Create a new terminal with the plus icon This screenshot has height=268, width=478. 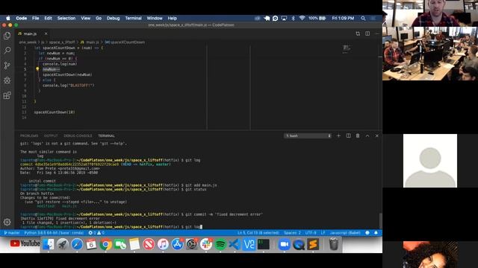[338, 135]
